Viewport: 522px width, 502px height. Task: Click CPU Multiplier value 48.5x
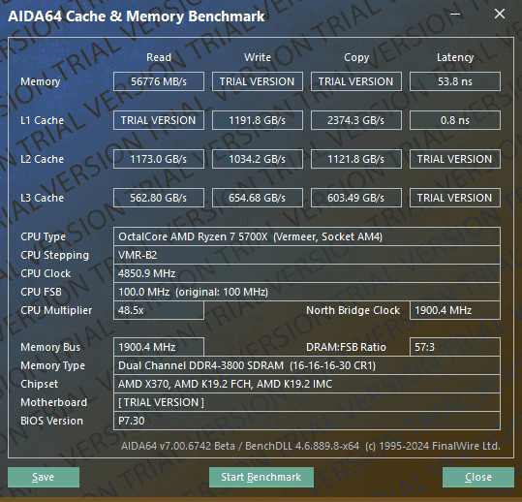[159, 310]
